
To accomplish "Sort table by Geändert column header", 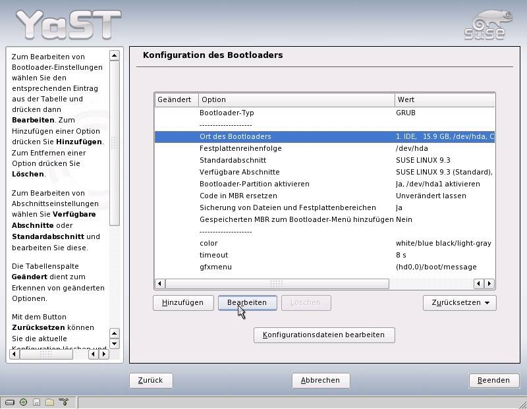I will (176, 99).
